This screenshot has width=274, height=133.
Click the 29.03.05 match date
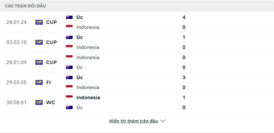point(16,83)
